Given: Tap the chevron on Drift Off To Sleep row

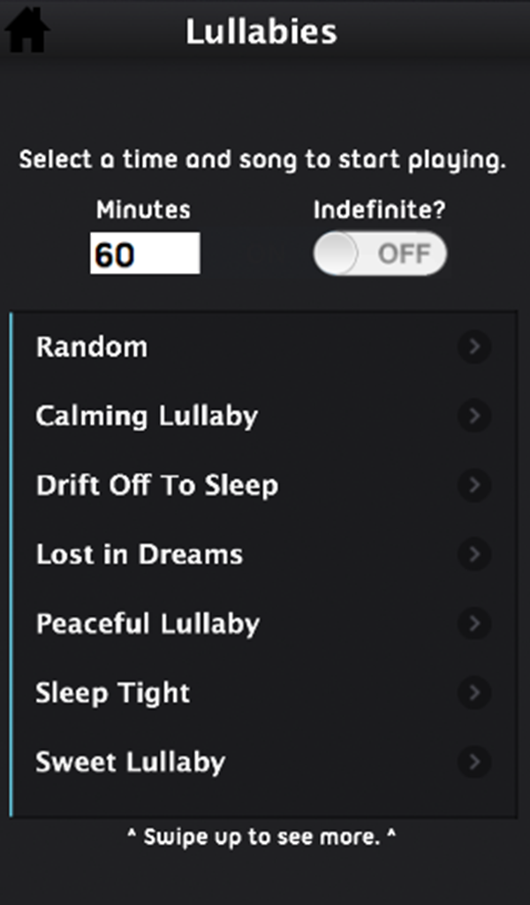Looking at the screenshot, I should tap(474, 485).
